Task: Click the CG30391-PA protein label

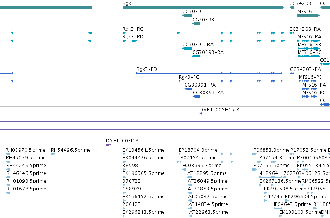Action: [200, 85]
